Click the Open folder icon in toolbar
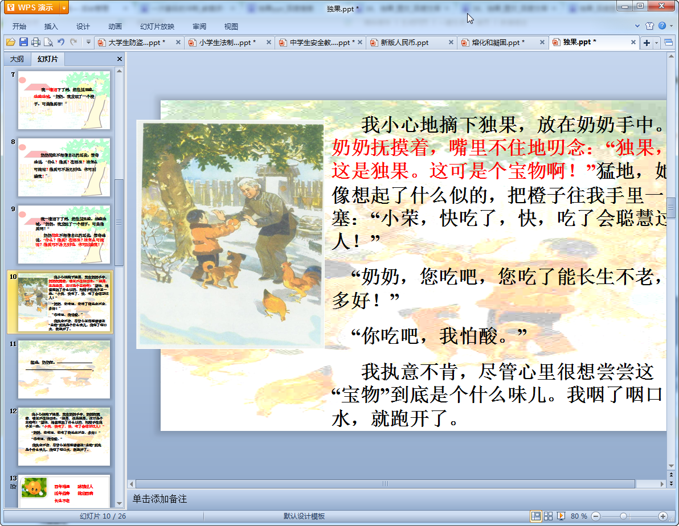Screen dimensions: 679x526 coord(10,42)
